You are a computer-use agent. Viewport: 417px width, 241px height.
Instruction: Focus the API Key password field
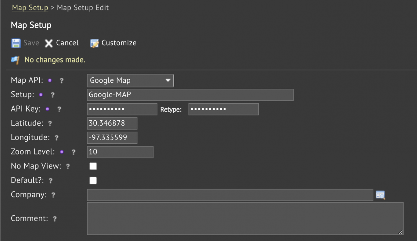tap(122, 109)
